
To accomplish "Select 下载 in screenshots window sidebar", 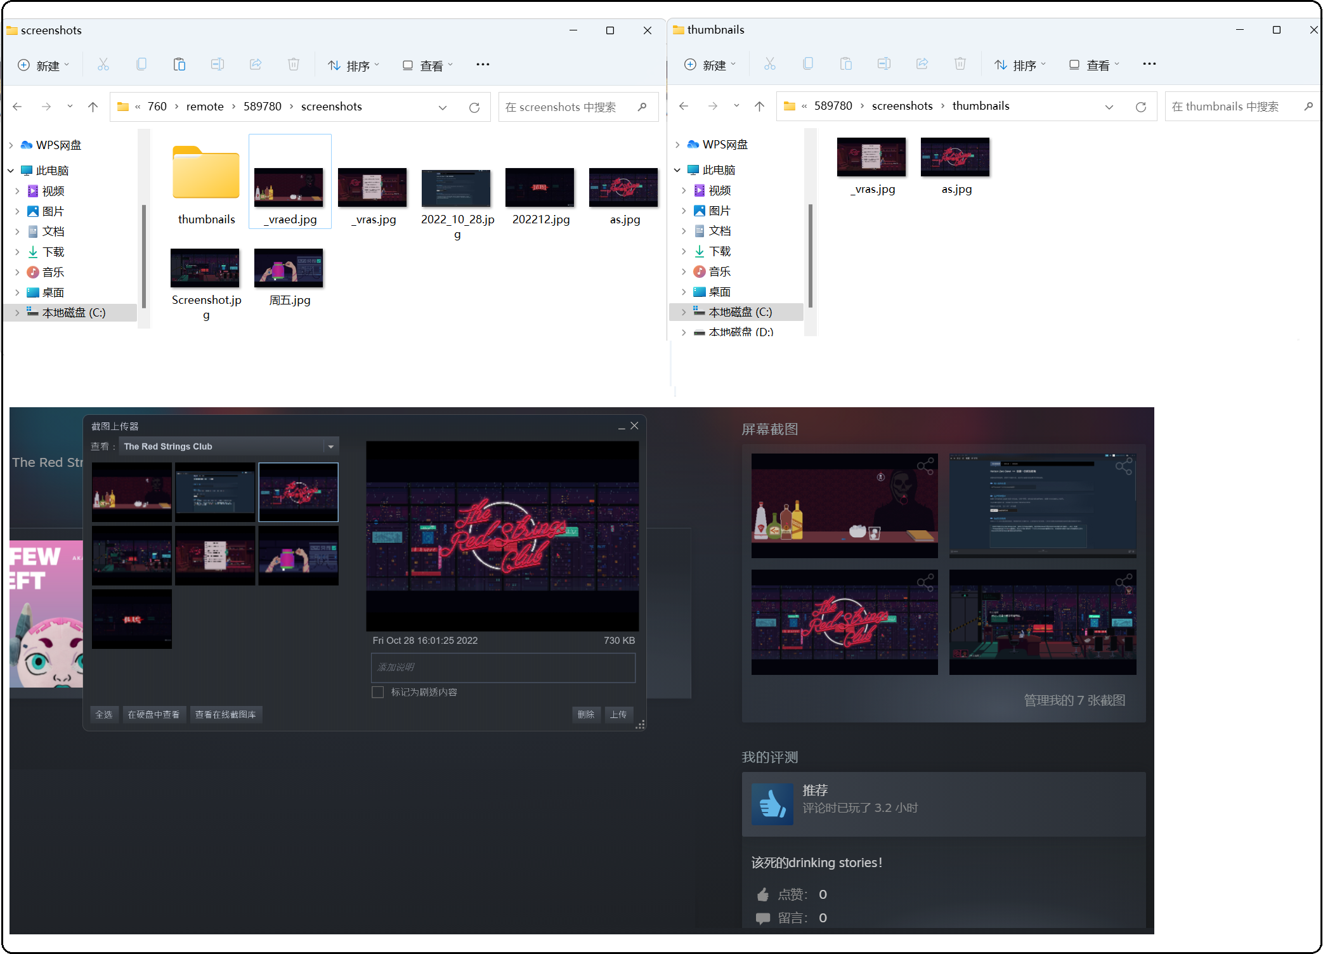I will tap(53, 252).
